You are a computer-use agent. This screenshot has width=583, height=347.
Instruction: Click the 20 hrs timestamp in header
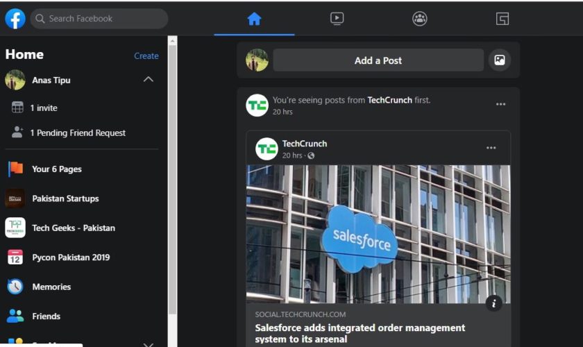(282, 112)
